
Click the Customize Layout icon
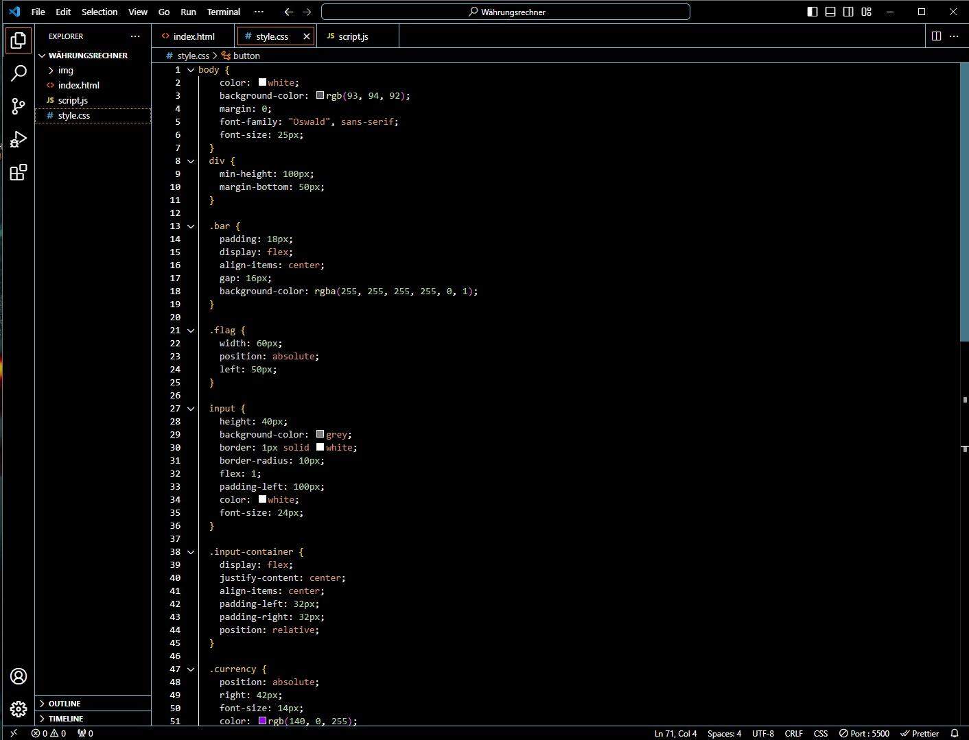click(x=867, y=12)
